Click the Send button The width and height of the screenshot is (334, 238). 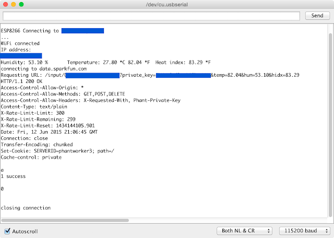[x=317, y=16]
